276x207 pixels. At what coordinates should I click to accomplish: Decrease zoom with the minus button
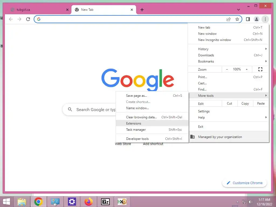(227, 69)
